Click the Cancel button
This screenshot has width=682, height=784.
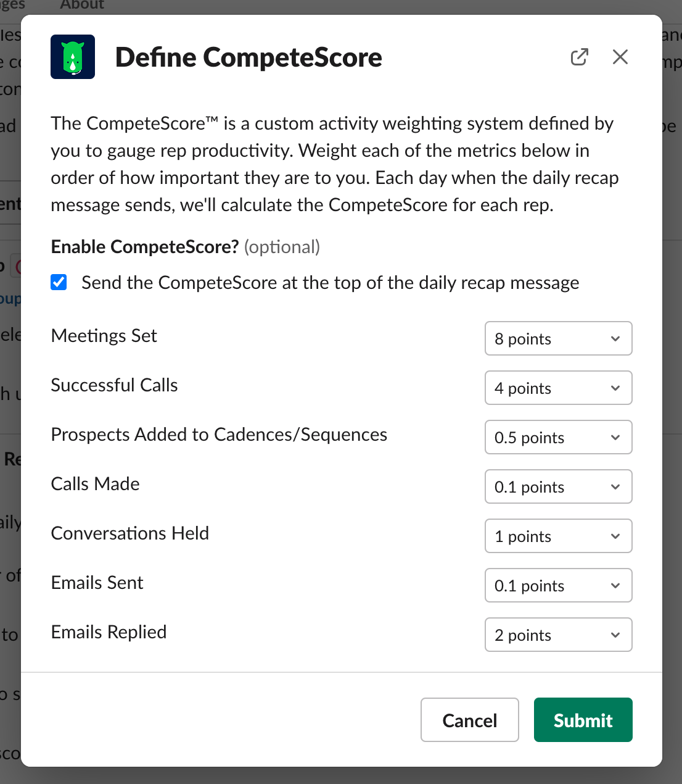coord(470,720)
